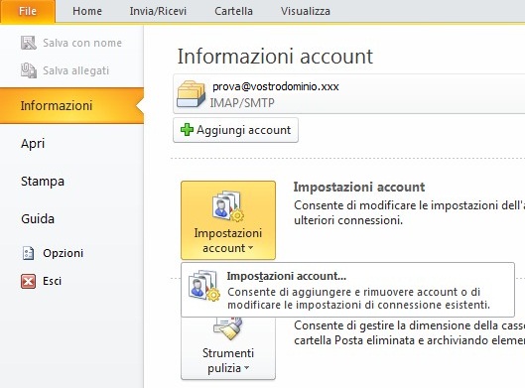Open the prova@vostrodominio.xxx account selector

click(349, 94)
